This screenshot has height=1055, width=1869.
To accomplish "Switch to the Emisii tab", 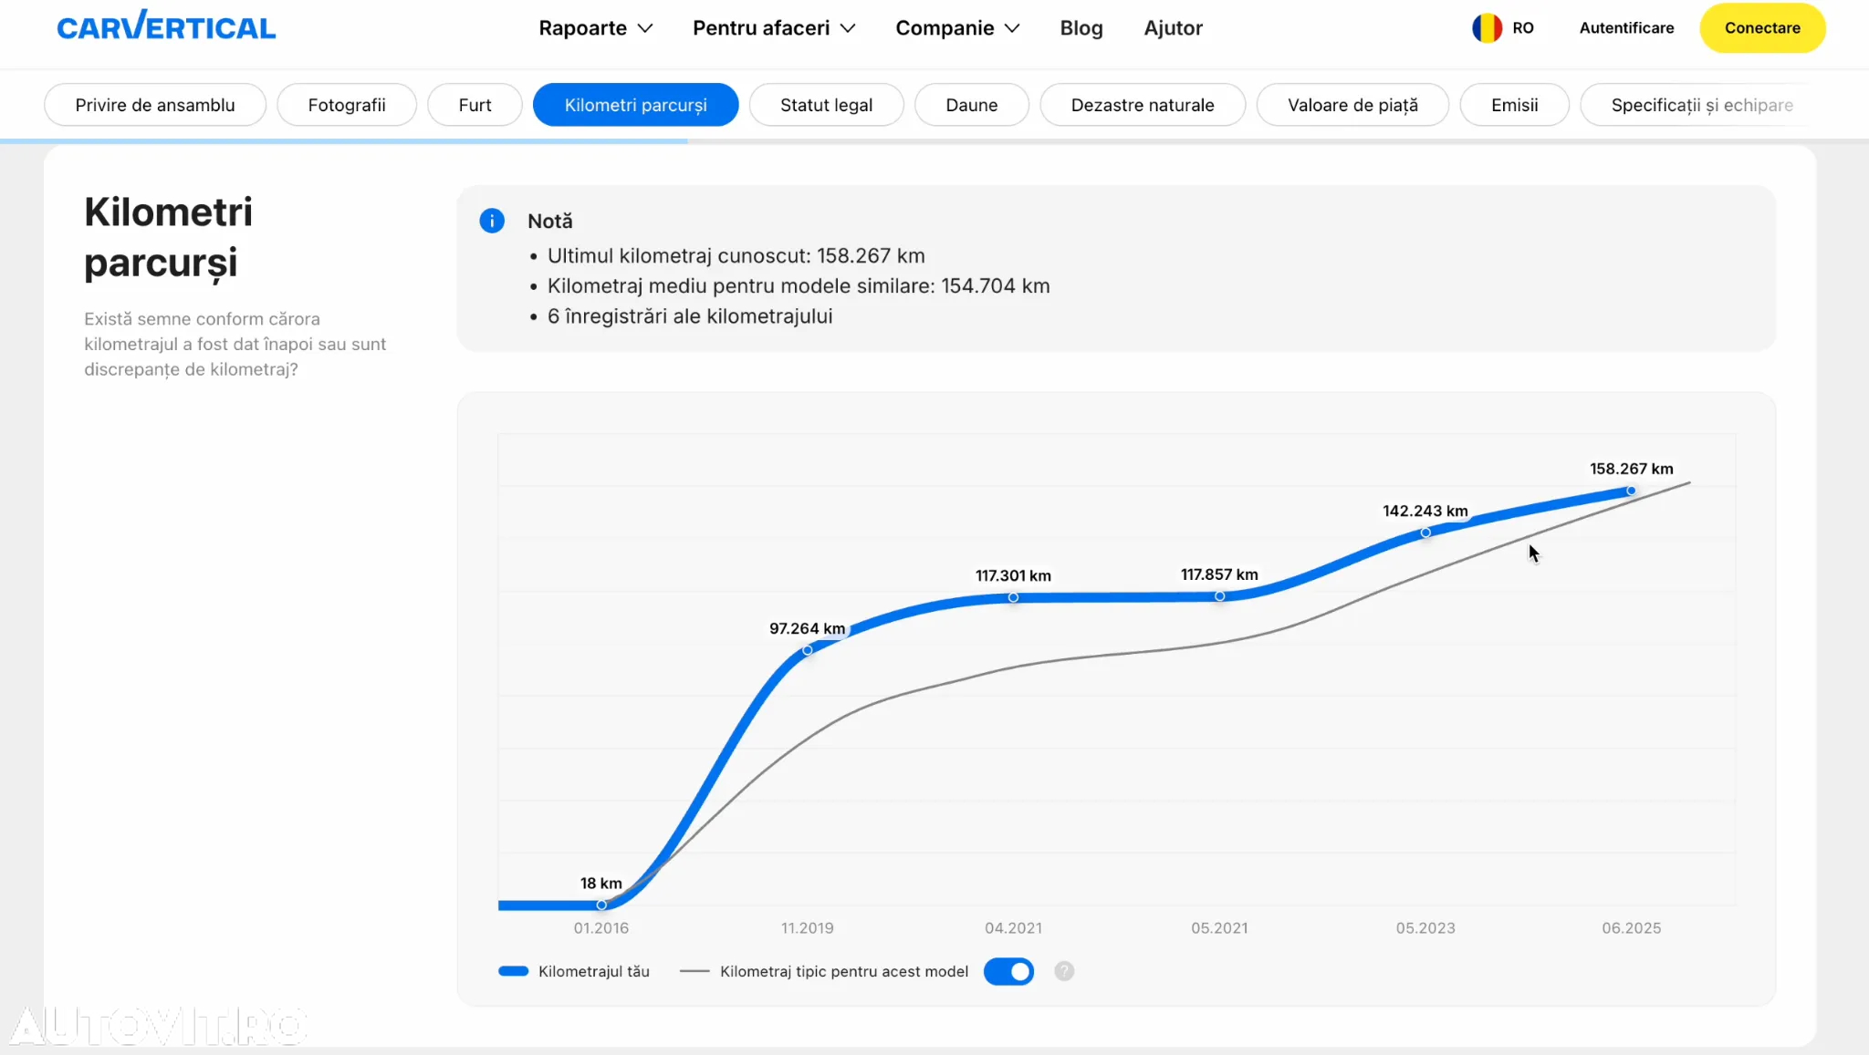I will (x=1515, y=105).
